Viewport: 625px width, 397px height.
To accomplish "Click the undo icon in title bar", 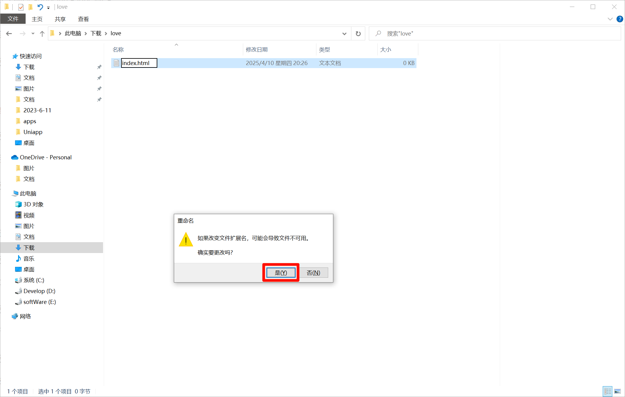I will 40,7.
